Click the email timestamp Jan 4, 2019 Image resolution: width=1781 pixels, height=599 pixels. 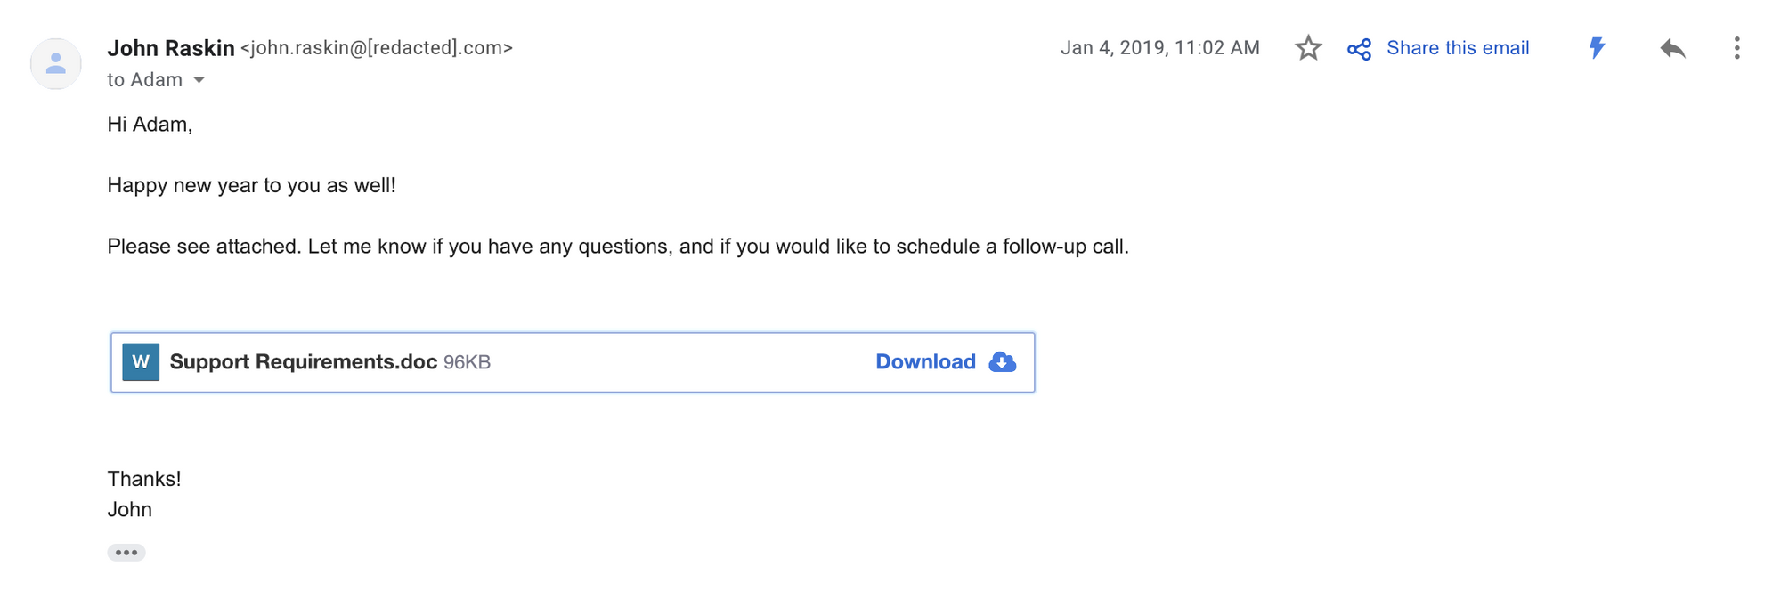tap(1160, 48)
